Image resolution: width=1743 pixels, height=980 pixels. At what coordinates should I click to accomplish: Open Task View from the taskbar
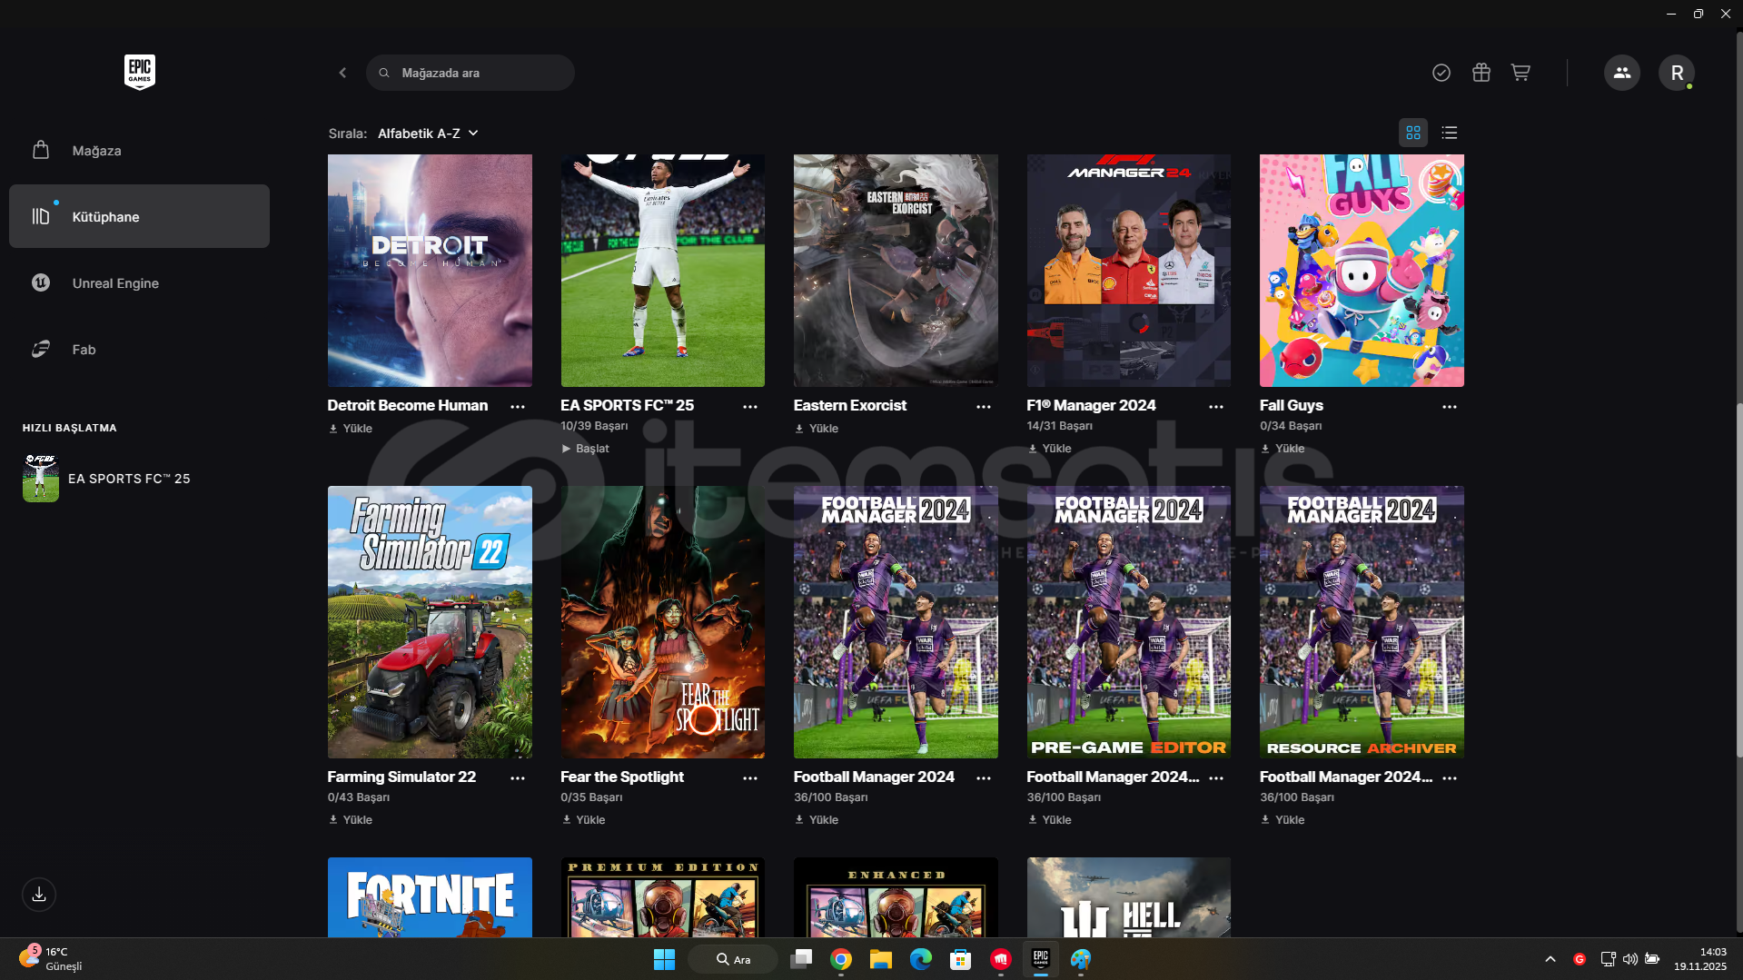click(801, 959)
